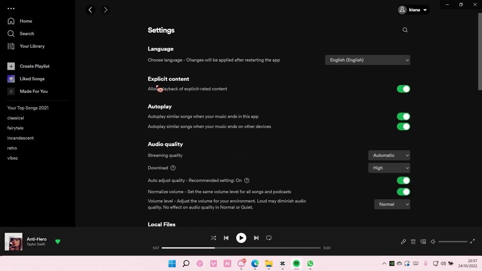This screenshot has height=271, width=482.
Task: Click the Anti-Hero album cover
Action: click(x=13, y=242)
